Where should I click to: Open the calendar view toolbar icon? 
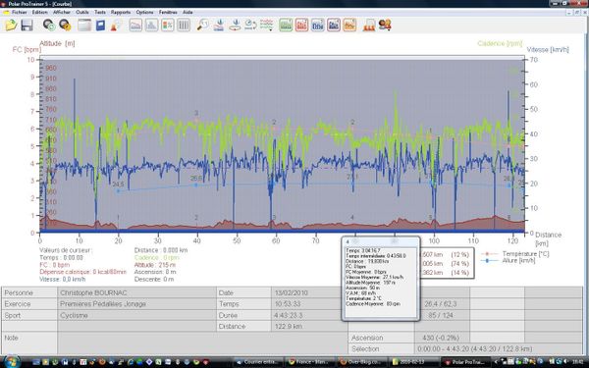pyautogui.click(x=84, y=26)
